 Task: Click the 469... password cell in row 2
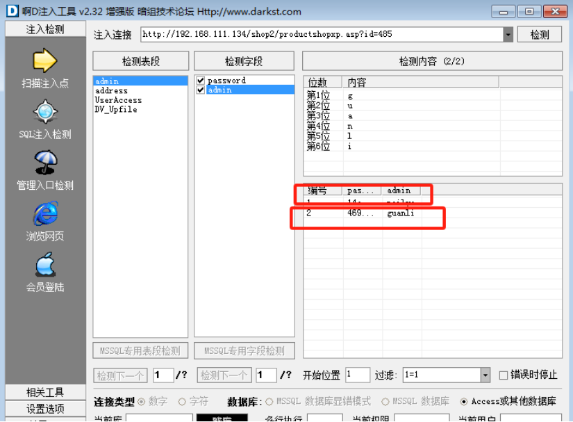[360, 213]
